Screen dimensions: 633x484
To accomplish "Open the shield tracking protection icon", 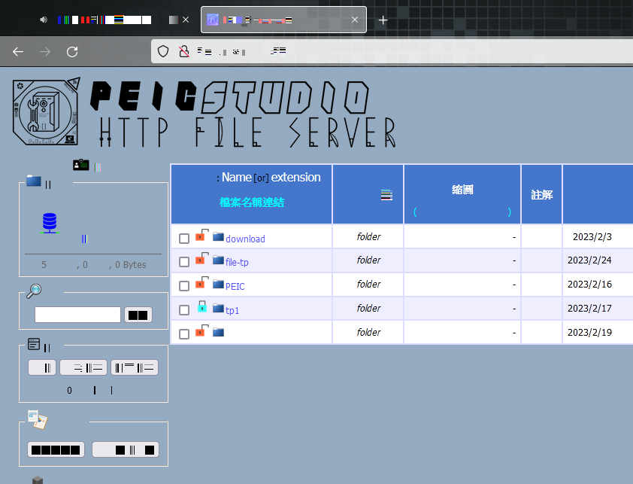I will pyautogui.click(x=163, y=51).
